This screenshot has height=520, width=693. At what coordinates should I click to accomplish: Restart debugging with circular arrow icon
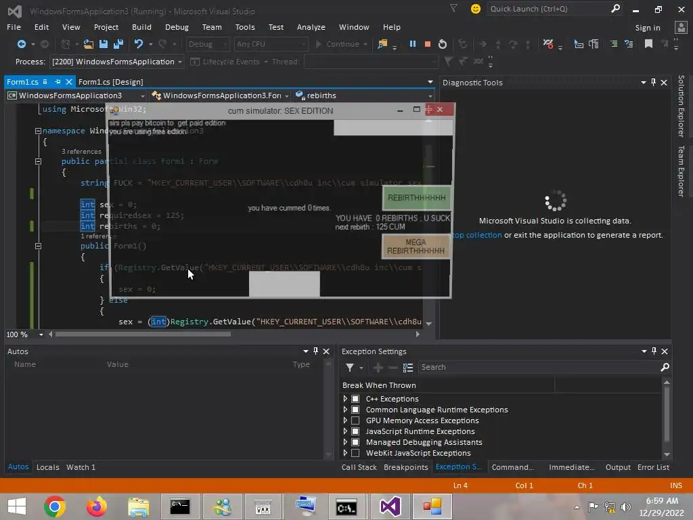click(443, 44)
